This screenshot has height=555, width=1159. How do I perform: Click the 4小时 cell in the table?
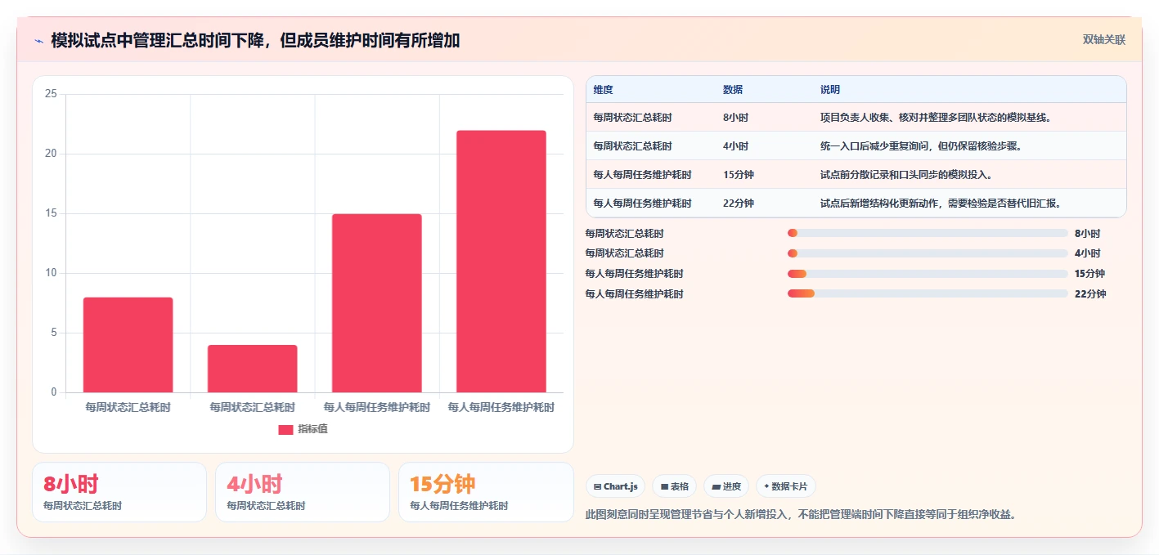point(735,146)
